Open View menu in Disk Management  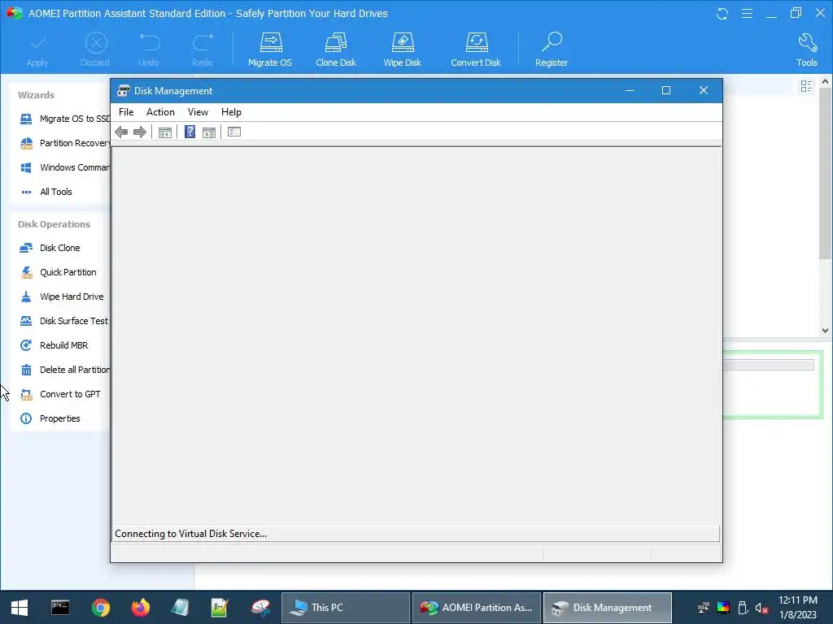(x=198, y=112)
